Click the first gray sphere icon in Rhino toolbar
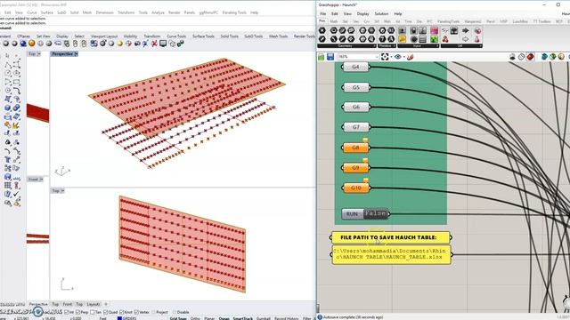 tap(6, 44)
